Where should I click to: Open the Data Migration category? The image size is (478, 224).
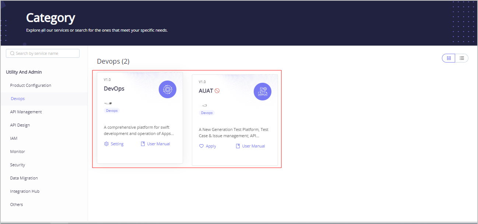tap(24, 178)
